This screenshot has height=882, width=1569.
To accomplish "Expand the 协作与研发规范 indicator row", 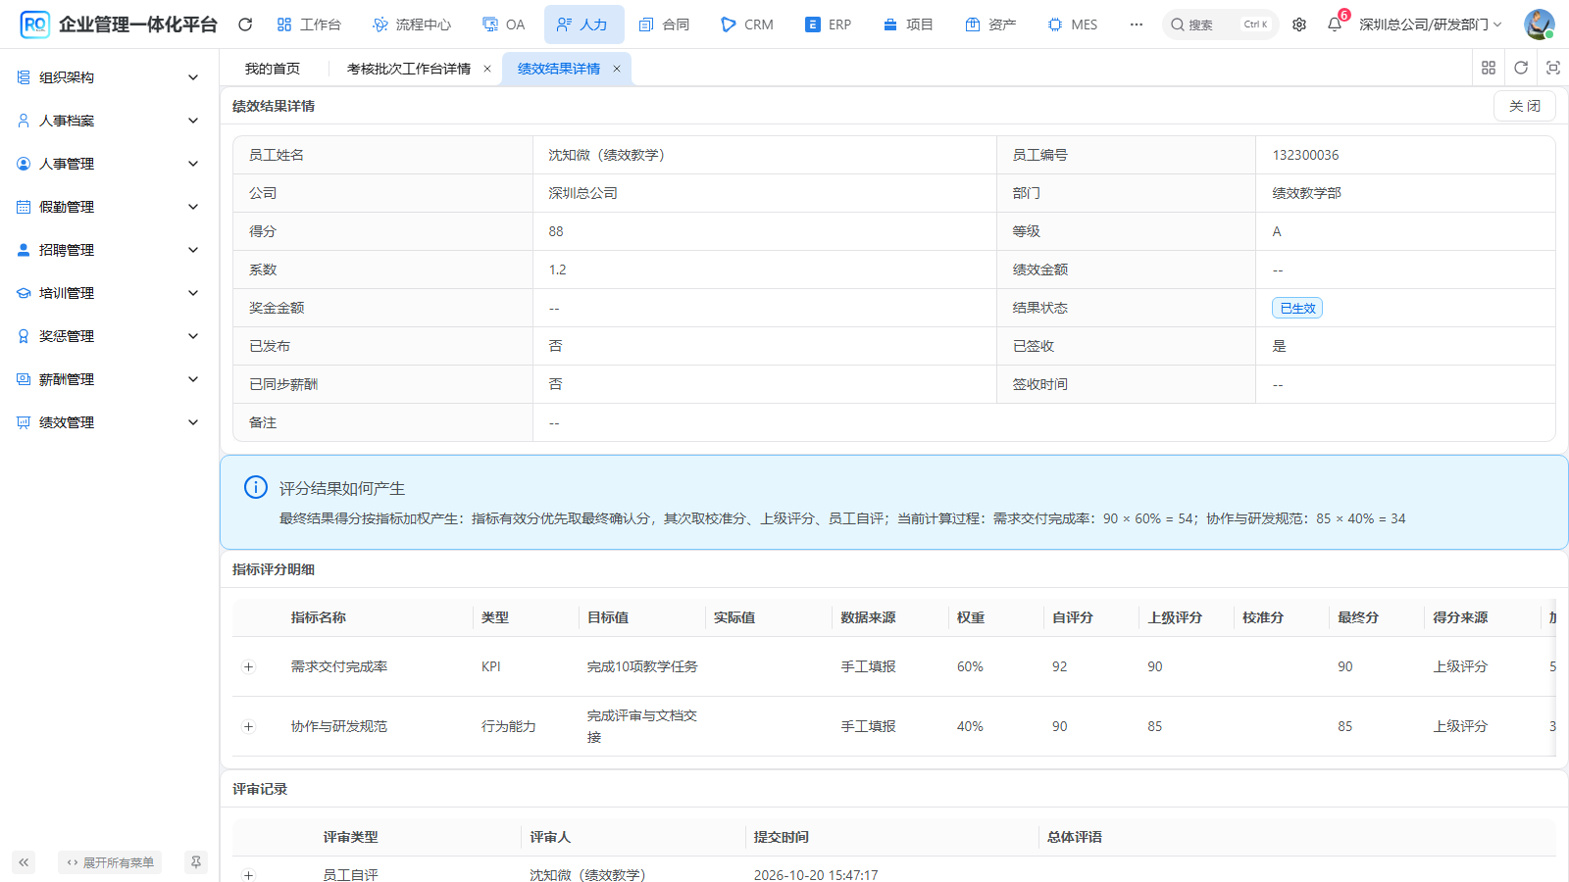I will click(x=249, y=726).
